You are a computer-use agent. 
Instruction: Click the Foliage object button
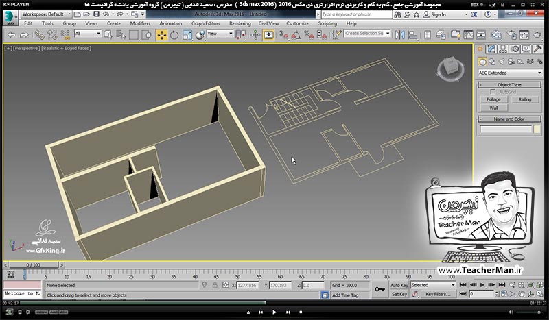(x=493, y=99)
